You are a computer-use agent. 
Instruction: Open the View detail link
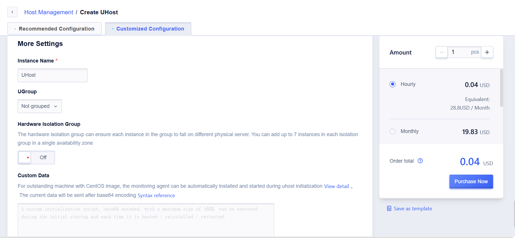(337, 186)
